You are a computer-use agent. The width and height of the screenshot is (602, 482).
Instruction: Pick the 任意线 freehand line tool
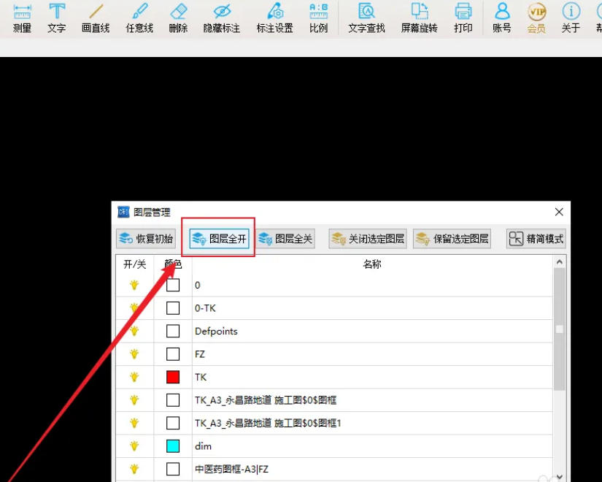tap(138, 18)
